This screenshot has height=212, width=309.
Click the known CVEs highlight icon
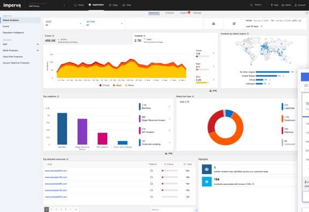pyautogui.click(x=207, y=182)
